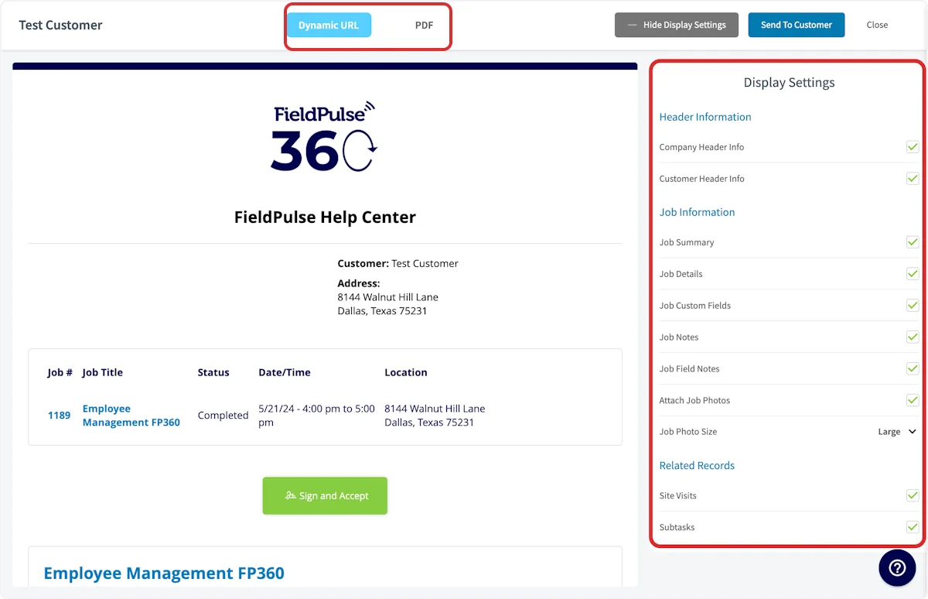Toggle Job Details checkbox
The height and width of the screenshot is (599, 928).
pyautogui.click(x=913, y=274)
